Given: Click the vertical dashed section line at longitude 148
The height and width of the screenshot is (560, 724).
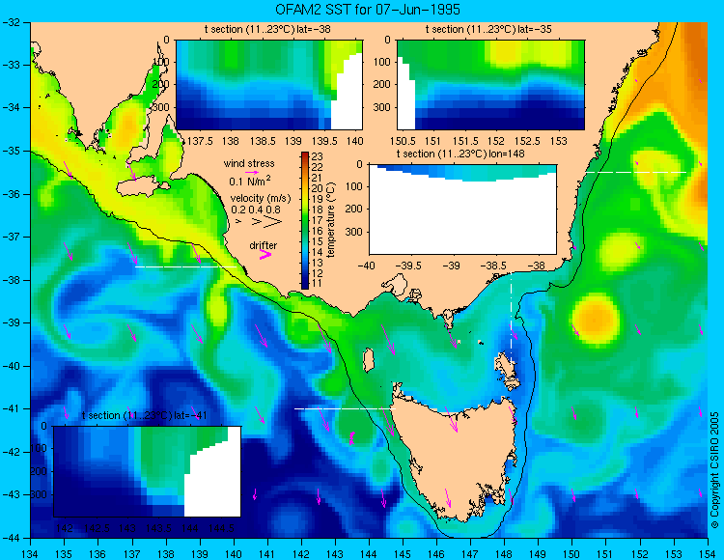Looking at the screenshot, I should click(511, 319).
